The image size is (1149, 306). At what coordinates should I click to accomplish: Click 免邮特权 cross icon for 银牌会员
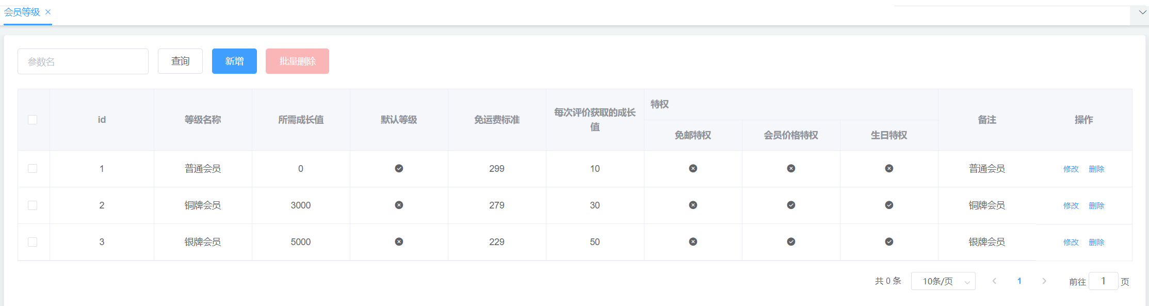pos(693,242)
